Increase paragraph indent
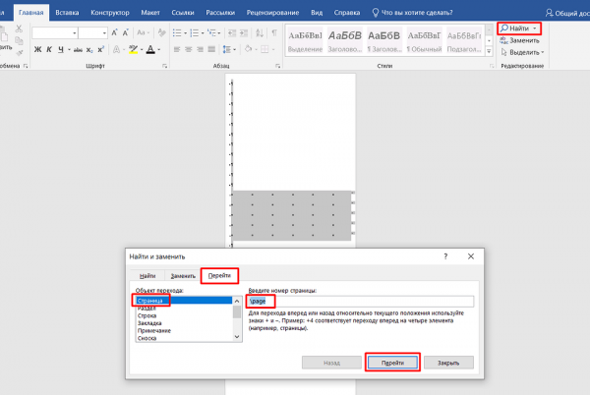The height and width of the screenshot is (395, 590). point(244,32)
